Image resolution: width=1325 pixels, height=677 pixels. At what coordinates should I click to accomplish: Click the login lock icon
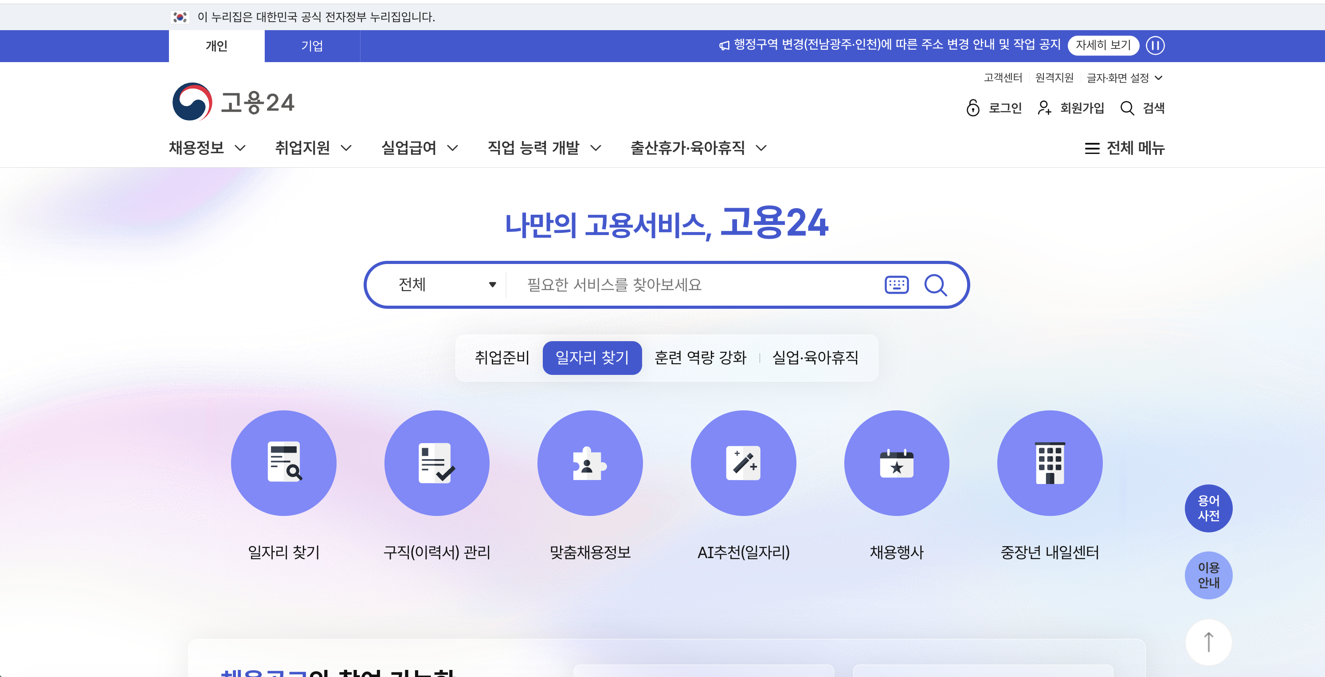pyautogui.click(x=972, y=108)
